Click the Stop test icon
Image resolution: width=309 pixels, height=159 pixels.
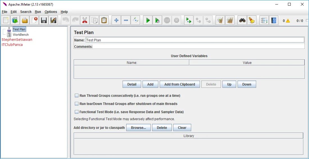tap(167, 20)
